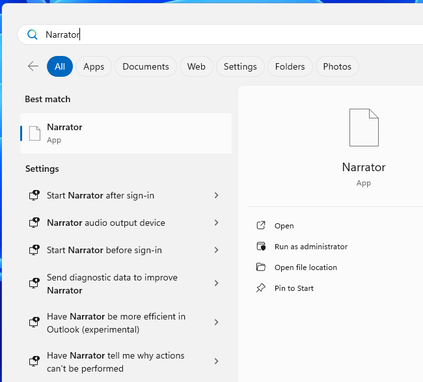The width and height of the screenshot is (423, 382).
Task: Switch to the Web filter
Action: click(x=197, y=66)
